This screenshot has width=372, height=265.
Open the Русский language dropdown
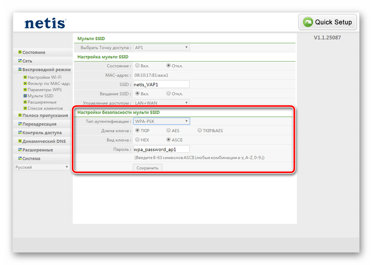coord(42,167)
